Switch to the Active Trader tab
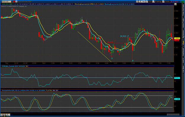Screen dimensions: 185x117 183,23
